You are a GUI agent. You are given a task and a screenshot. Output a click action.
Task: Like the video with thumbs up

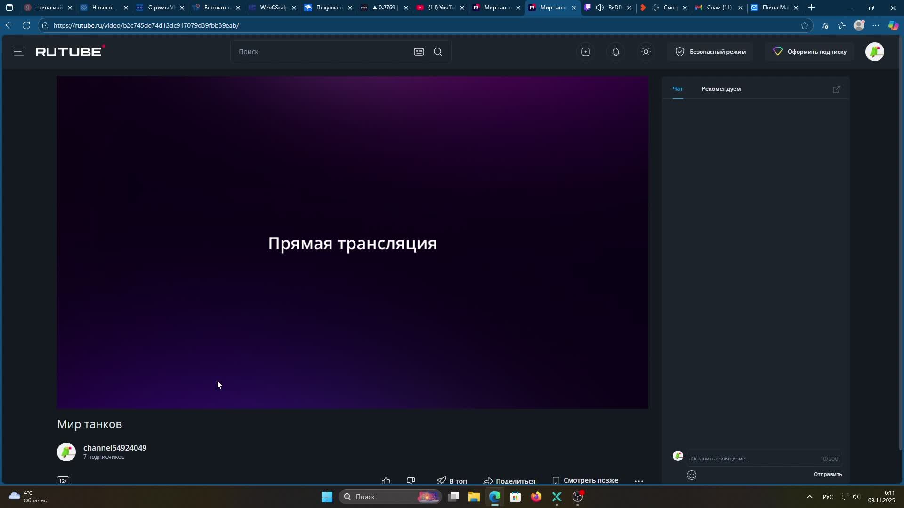(x=386, y=480)
